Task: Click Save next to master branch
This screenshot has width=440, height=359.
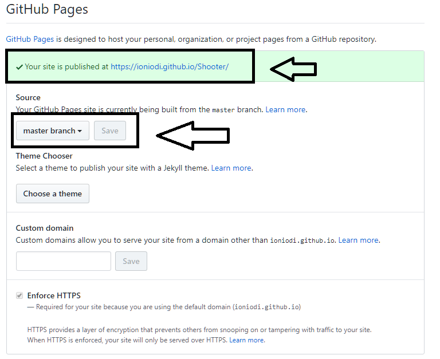Action: tap(110, 131)
